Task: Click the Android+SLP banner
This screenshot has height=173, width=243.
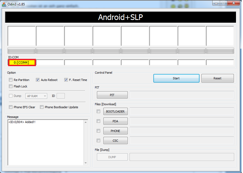Action: pos(120,17)
